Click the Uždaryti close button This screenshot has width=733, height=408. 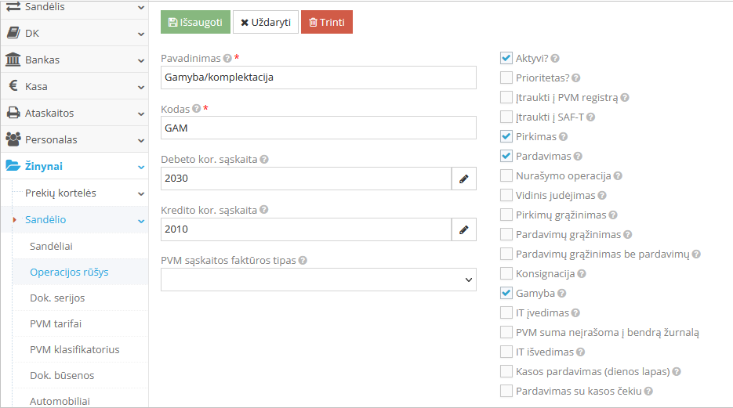point(265,22)
